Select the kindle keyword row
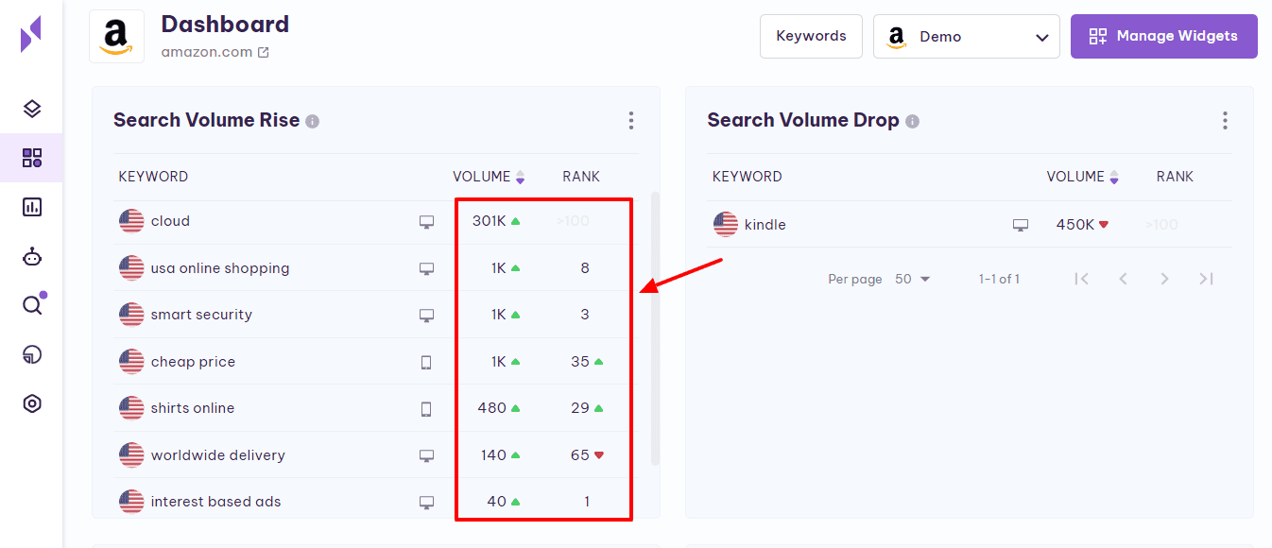This screenshot has height=548, width=1272. point(765,225)
